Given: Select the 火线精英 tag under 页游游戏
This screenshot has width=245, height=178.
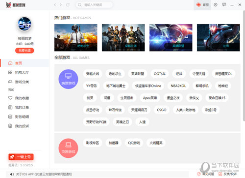Looking at the screenshot, I should tap(156, 143).
